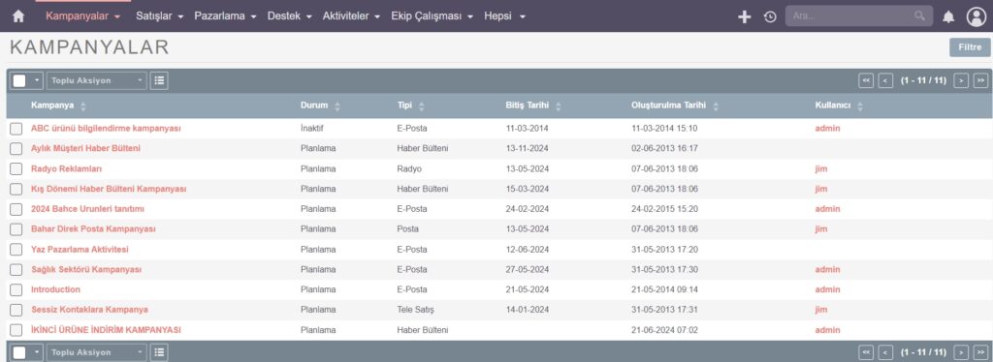Screen dimensions: 993x362
Task: Check Yaz Pazarlama Aktivitesi row
Action: 16,250
